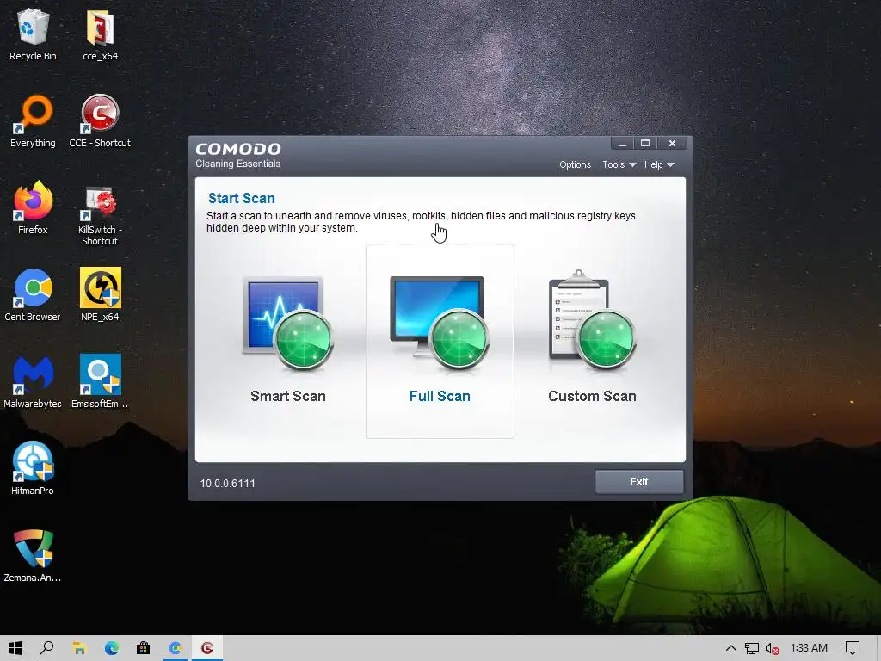Select the cce_x64 folder on desktop

pos(100,34)
